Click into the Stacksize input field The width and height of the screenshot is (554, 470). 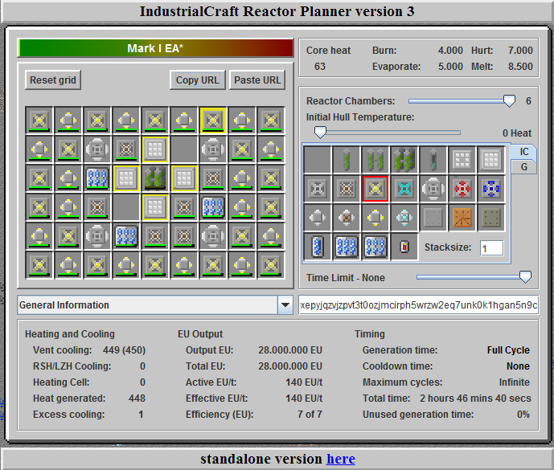click(491, 247)
